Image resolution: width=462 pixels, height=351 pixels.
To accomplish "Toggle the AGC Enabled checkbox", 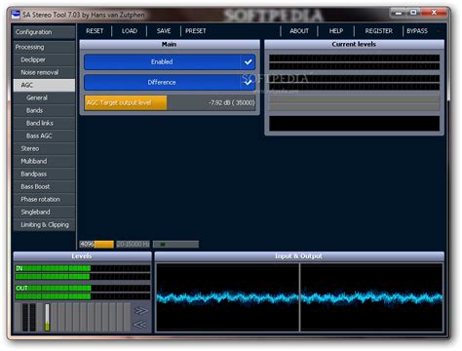I will coord(170,62).
